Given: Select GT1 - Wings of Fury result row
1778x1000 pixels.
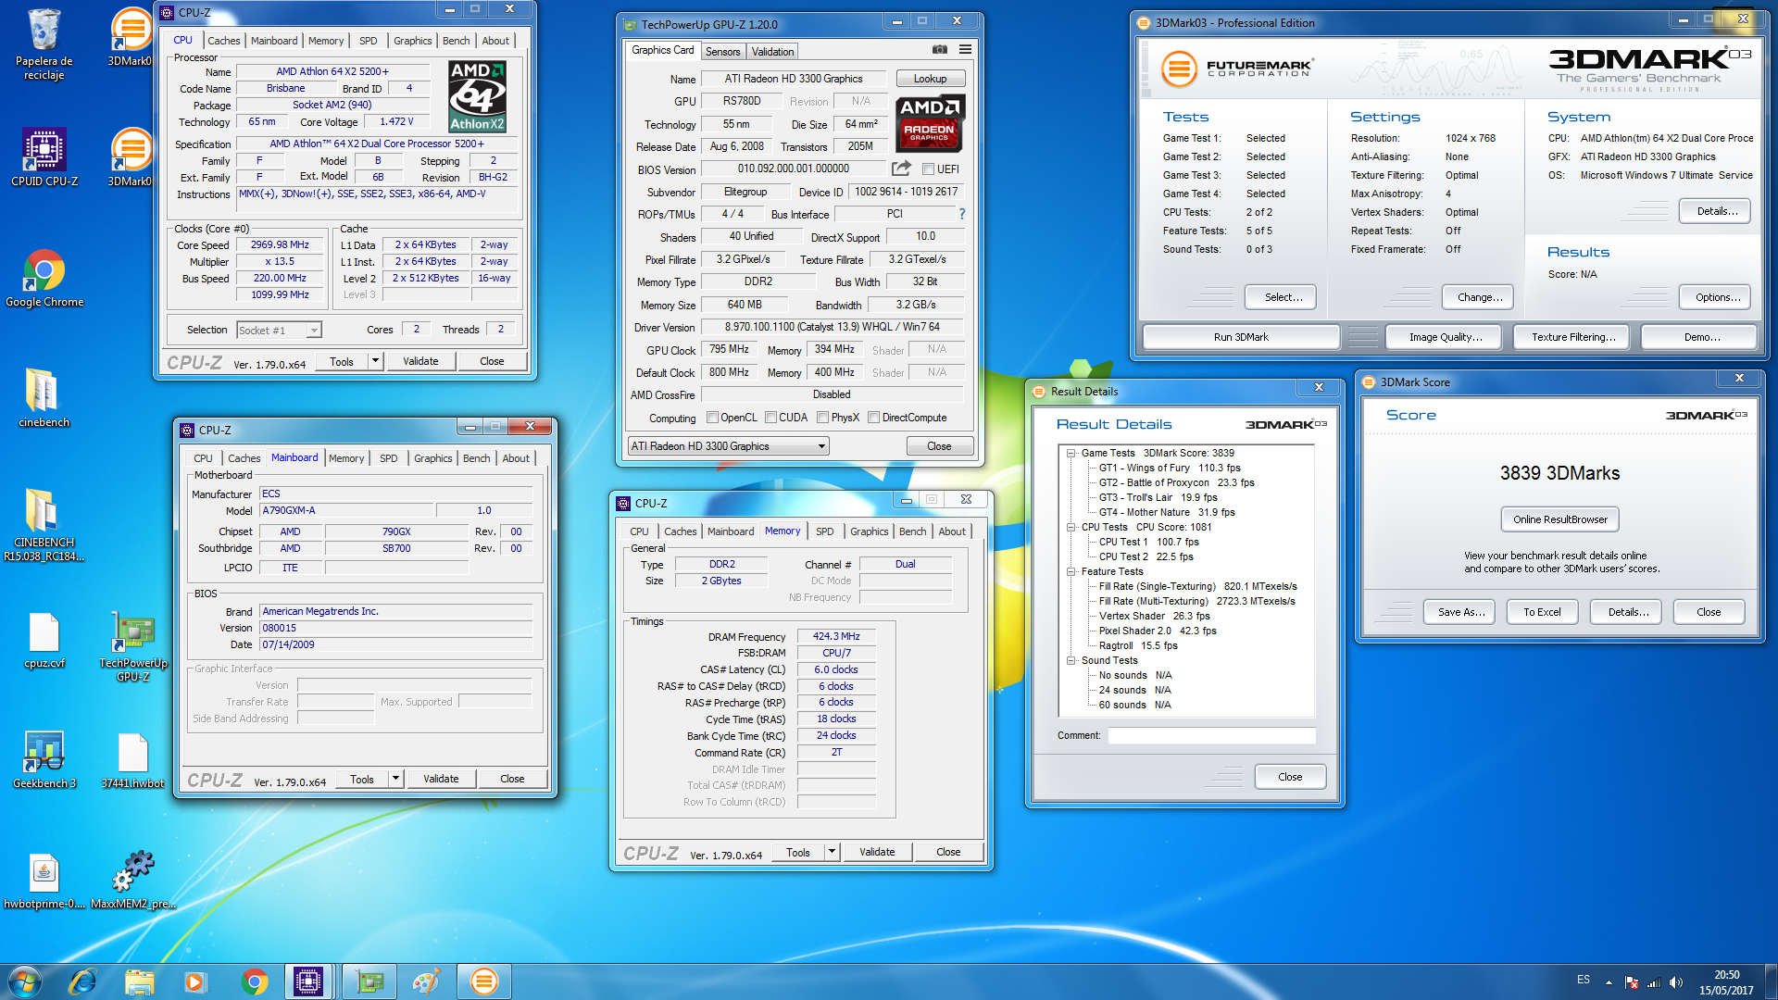Looking at the screenshot, I should [x=1169, y=468].
